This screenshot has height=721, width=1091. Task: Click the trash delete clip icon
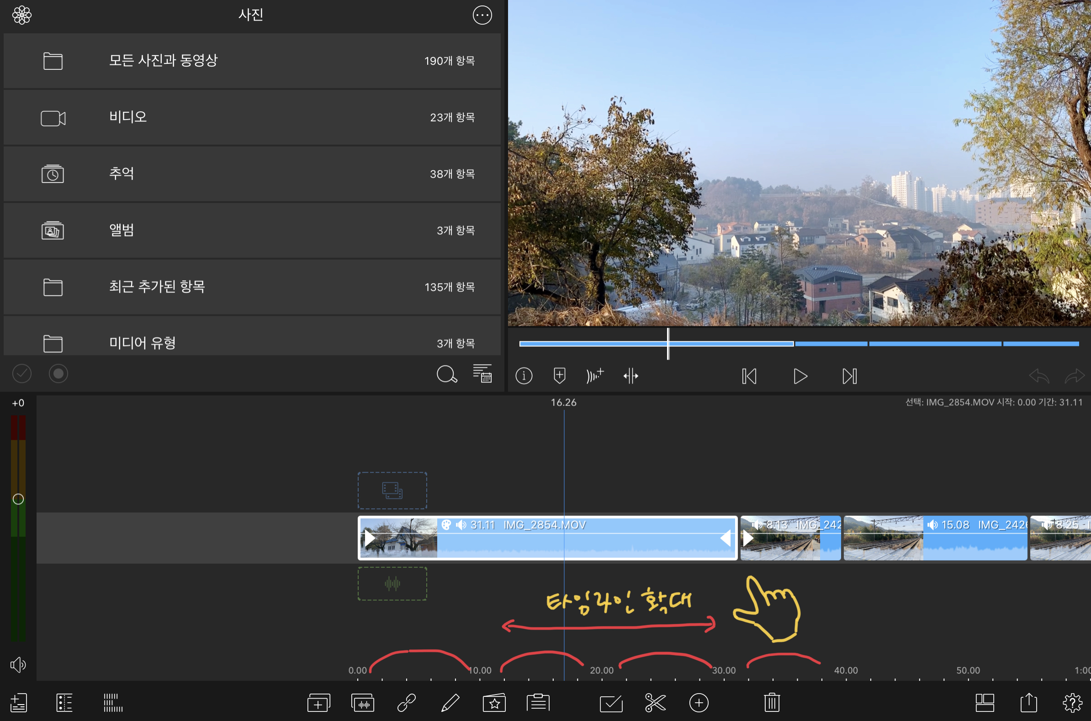(772, 703)
